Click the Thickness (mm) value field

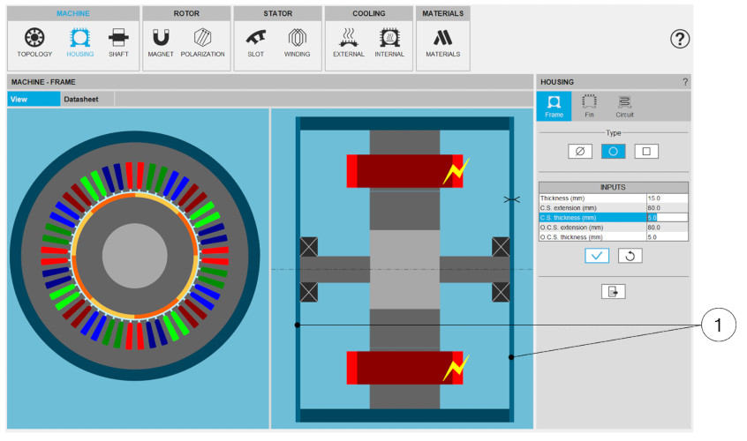point(666,198)
